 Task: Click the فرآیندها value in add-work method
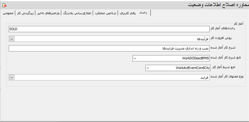[202, 39]
